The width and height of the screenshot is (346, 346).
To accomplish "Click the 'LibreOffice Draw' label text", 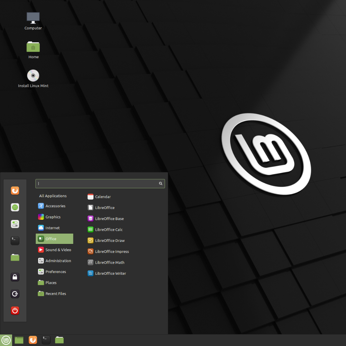I will pyautogui.click(x=110, y=240).
